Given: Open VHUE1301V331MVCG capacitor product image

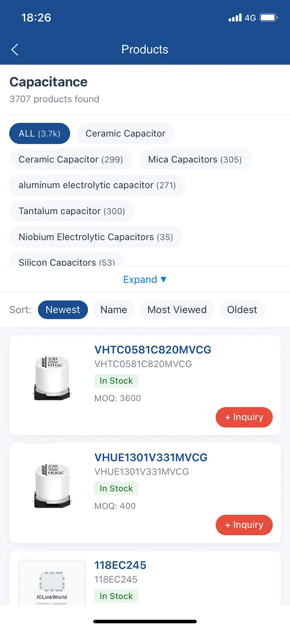Looking at the screenshot, I should coord(52,485).
